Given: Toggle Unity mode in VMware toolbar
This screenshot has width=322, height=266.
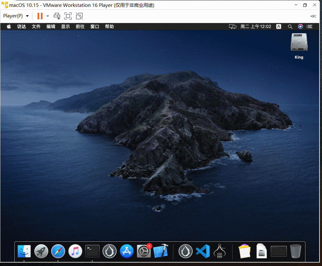Looking at the screenshot, I should click(79, 16).
